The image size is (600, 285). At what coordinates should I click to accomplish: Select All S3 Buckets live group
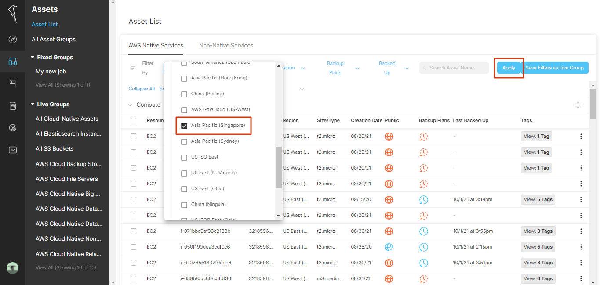coord(55,149)
